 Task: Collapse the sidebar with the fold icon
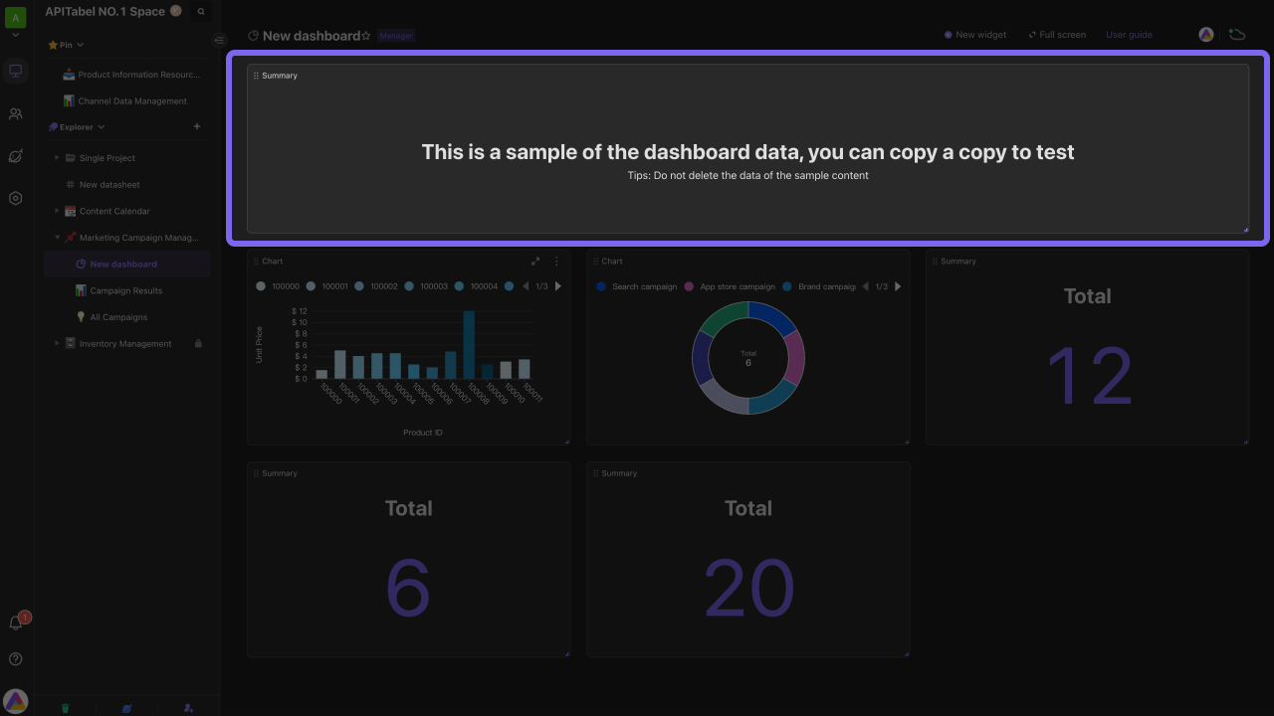[219, 40]
